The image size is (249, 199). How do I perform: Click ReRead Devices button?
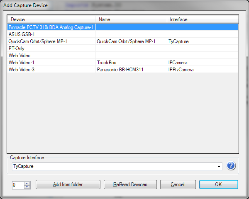(130, 184)
